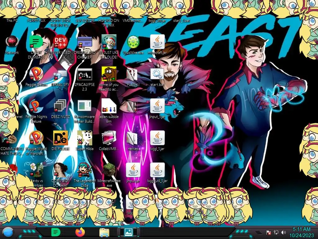Select the 'start_1.bat' label
The width and height of the screenshot is (318, 239).
pyautogui.click(x=181, y=21)
